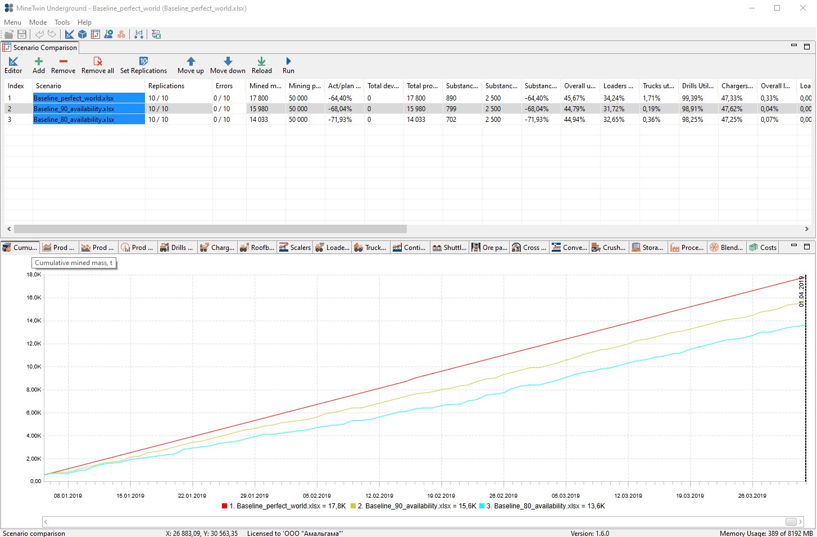
Task: Click the Scenario column header
Action: click(48, 86)
